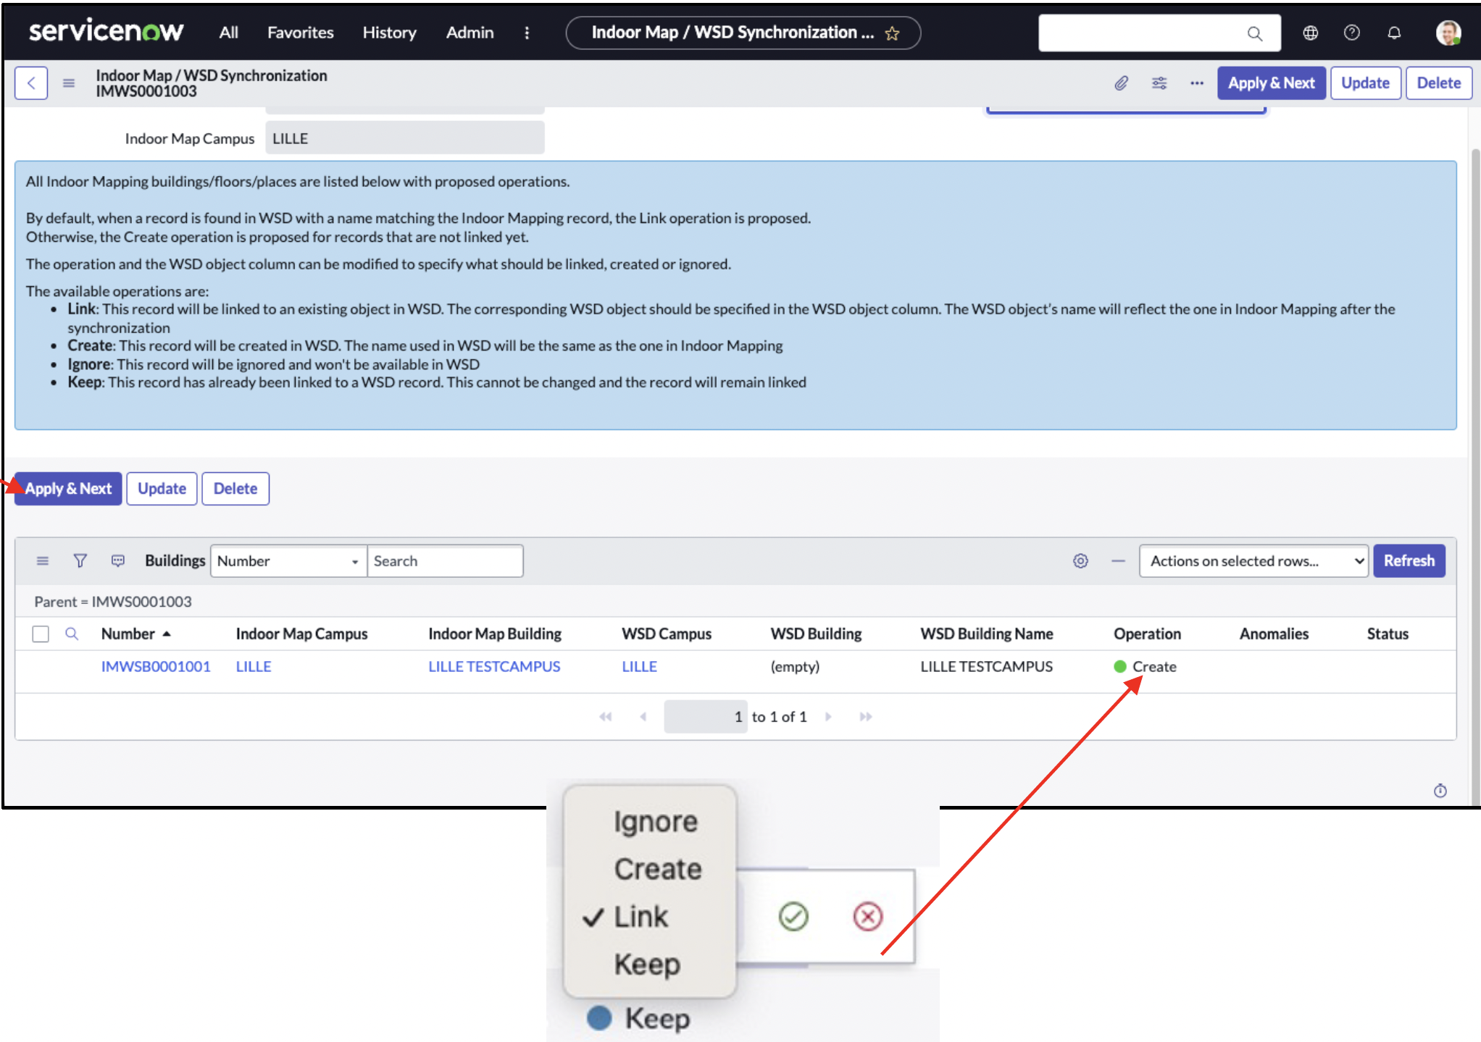1481x1042 pixels.
Task: Click the Buildings list Search field
Action: pos(445,560)
